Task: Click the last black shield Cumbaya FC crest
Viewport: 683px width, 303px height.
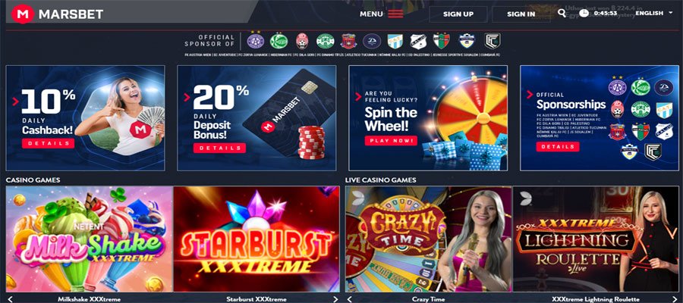Action: coord(493,41)
